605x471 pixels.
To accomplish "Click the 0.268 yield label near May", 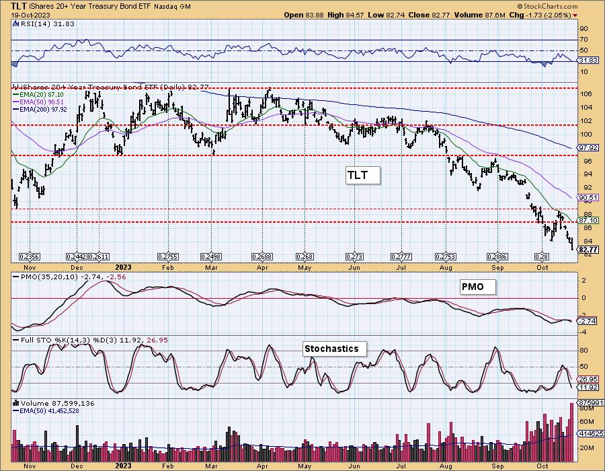I will tap(305, 257).
